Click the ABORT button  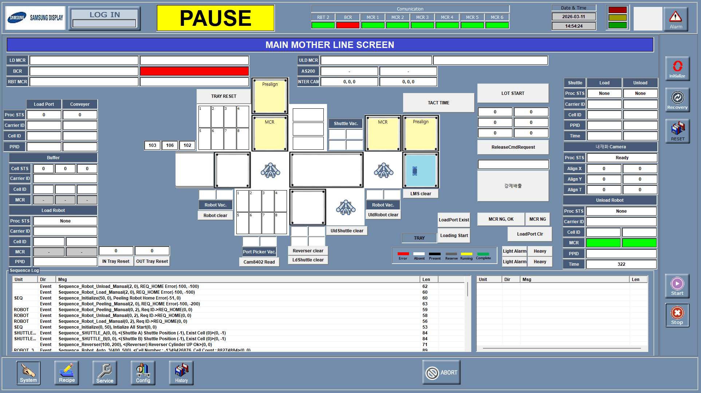click(x=441, y=372)
